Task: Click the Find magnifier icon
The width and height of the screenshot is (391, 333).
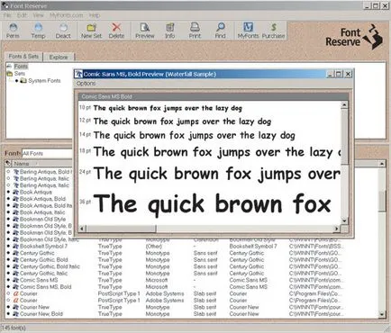Action: [x=220, y=31]
